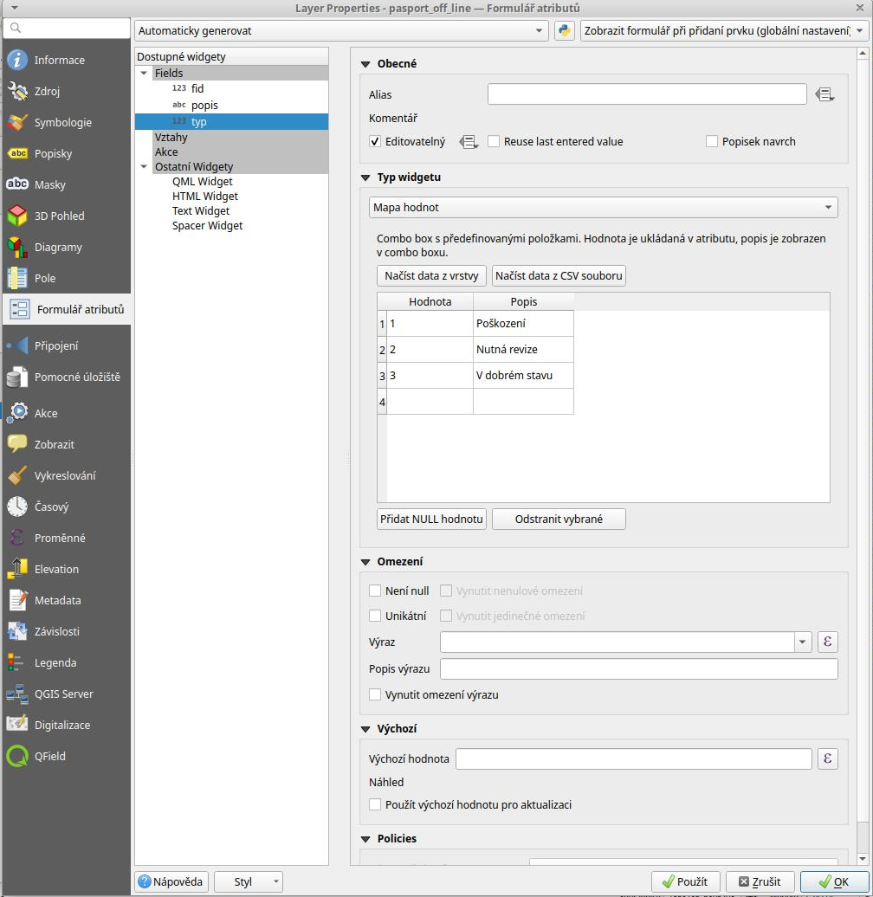This screenshot has height=897, width=873.
Task: Open 3D Pohled section
Action: tap(59, 216)
